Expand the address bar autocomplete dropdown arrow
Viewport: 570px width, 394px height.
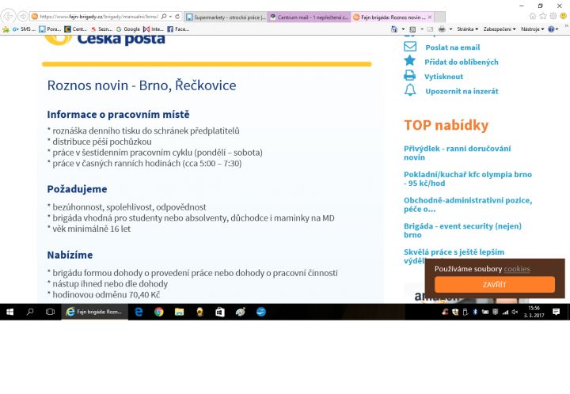pos(170,17)
